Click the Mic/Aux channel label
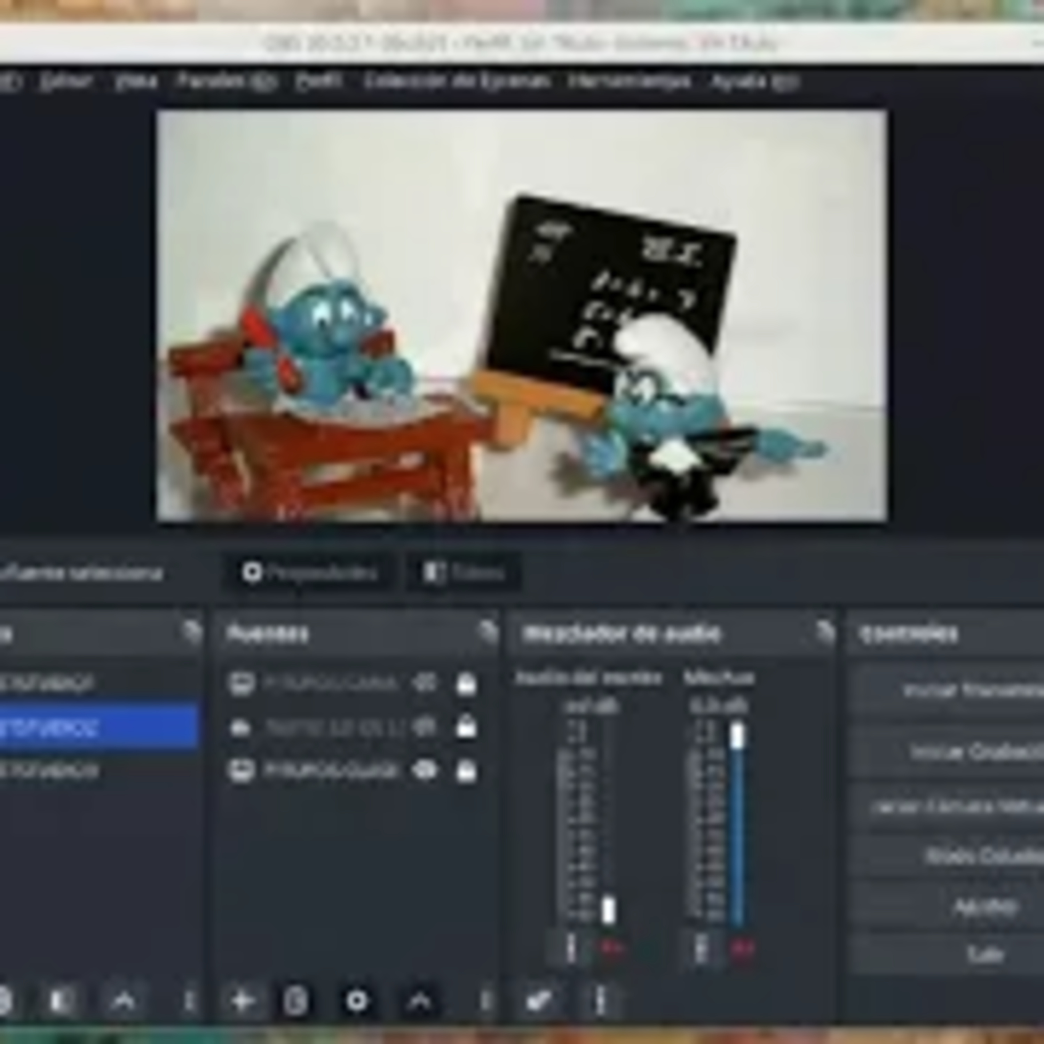1044x1044 pixels. [x=719, y=678]
